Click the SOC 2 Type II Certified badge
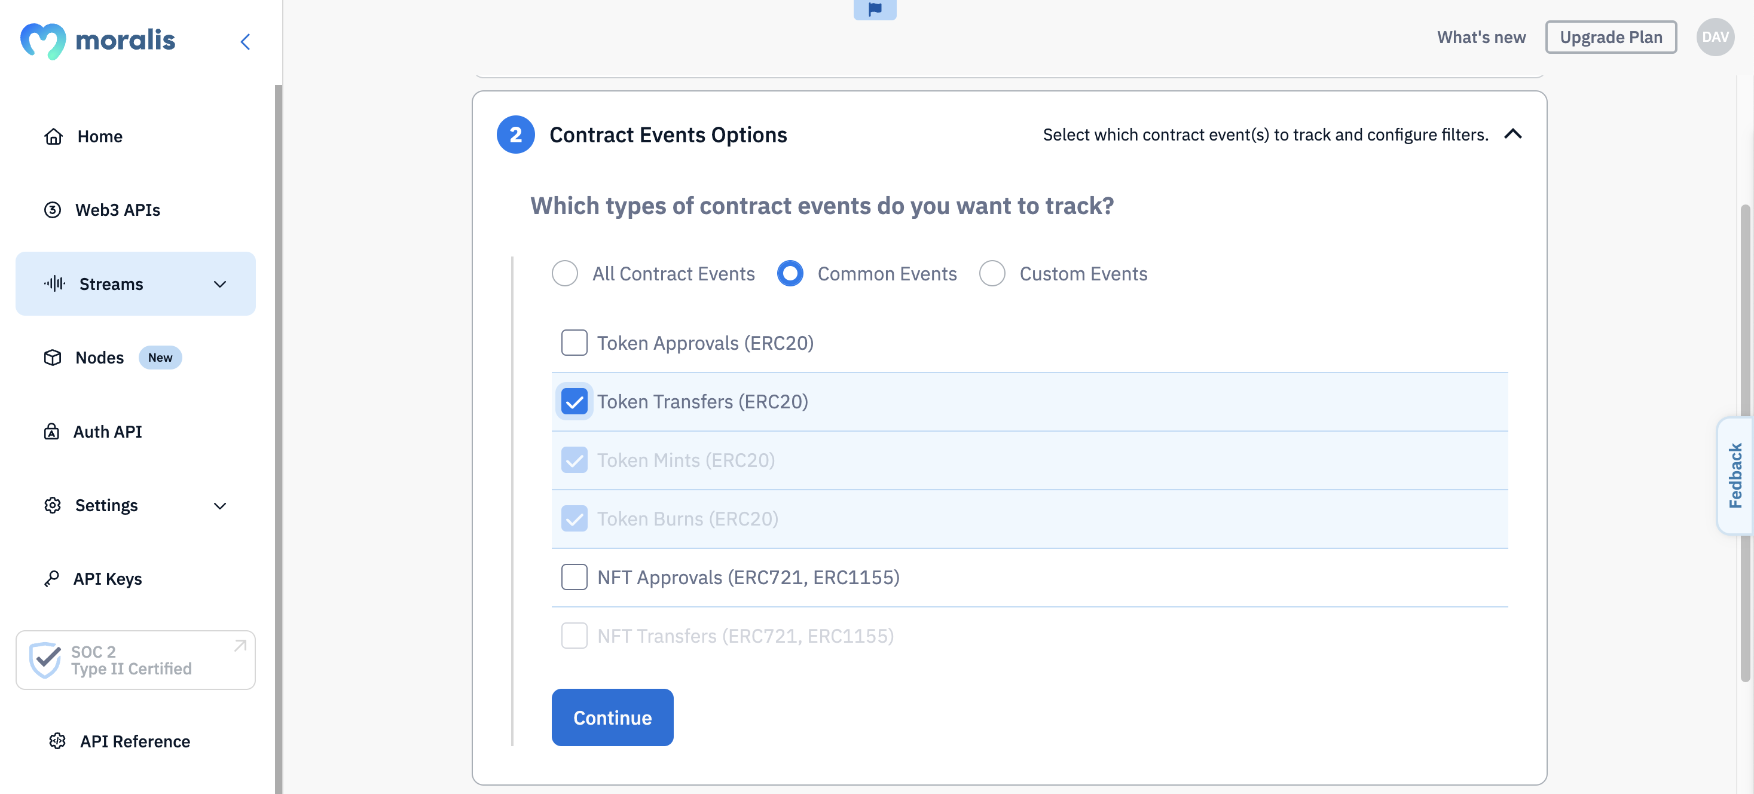The height and width of the screenshot is (794, 1754). click(x=135, y=659)
